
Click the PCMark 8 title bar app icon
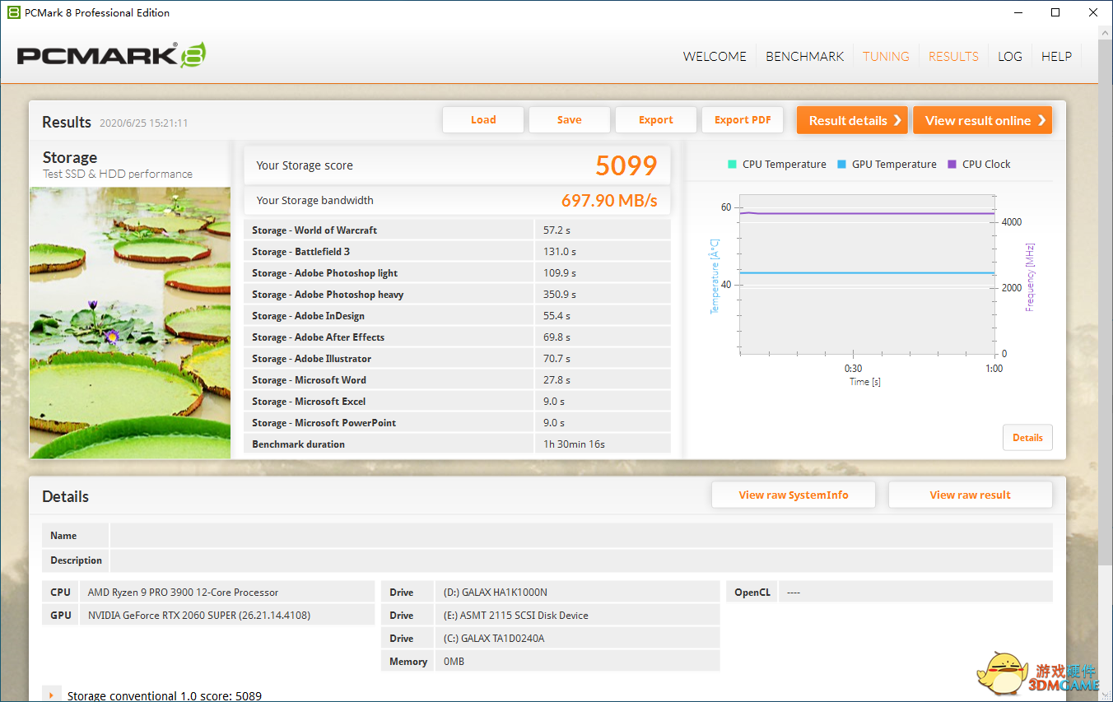coord(13,12)
